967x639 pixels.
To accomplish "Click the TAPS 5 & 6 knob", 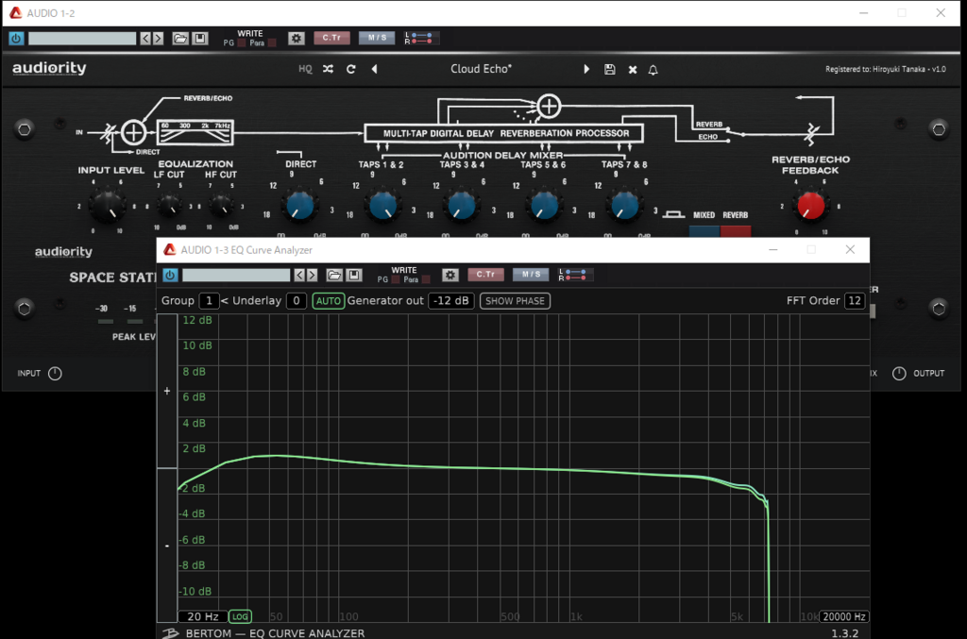I will (544, 205).
